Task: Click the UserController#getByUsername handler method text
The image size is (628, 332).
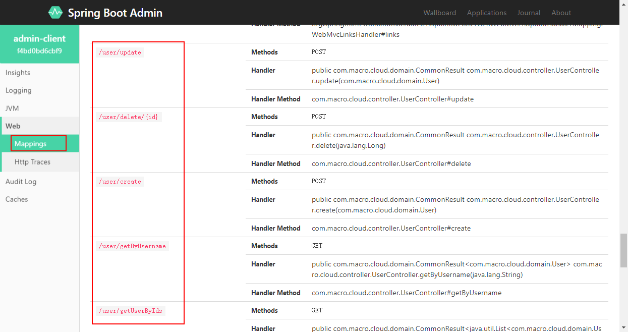Action: click(x=407, y=293)
